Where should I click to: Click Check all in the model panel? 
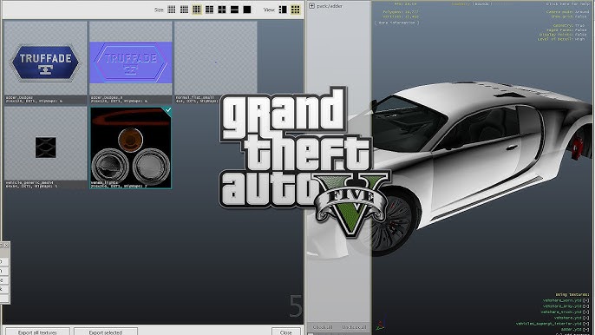pos(323,327)
